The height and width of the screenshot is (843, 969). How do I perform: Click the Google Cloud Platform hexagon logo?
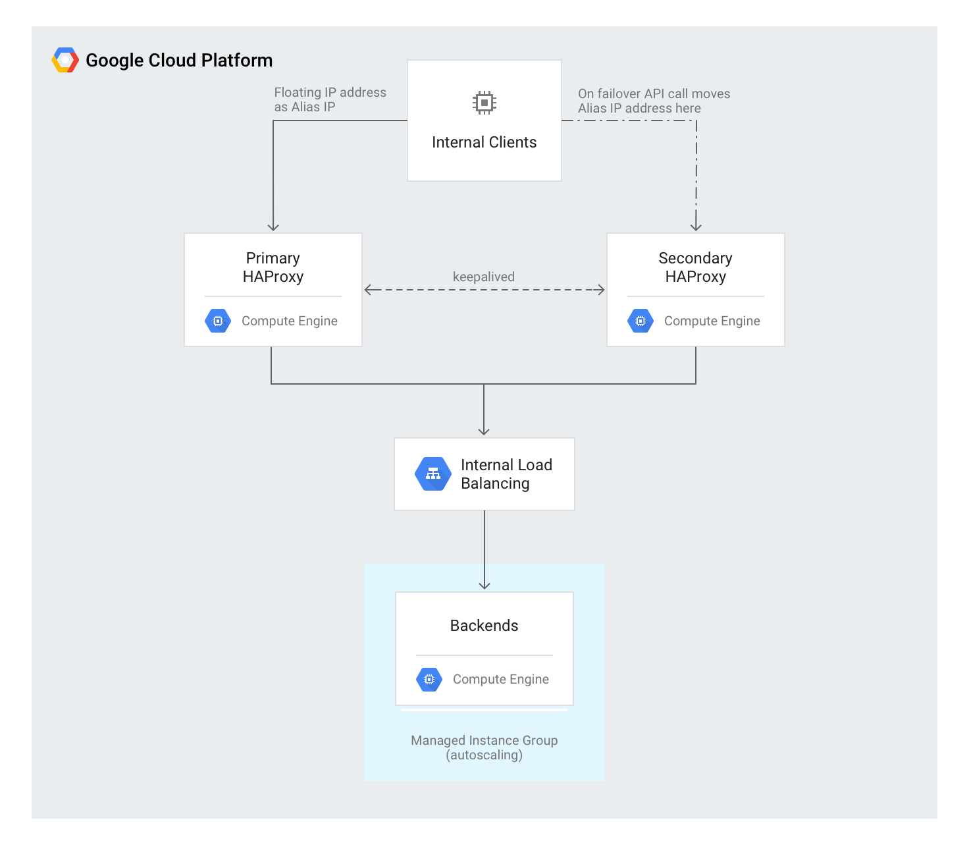[65, 60]
